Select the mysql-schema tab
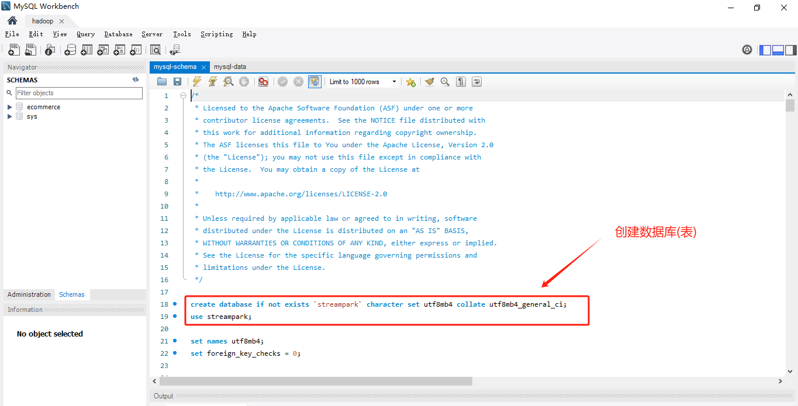Viewport: 798px width, 406px height. click(x=175, y=67)
